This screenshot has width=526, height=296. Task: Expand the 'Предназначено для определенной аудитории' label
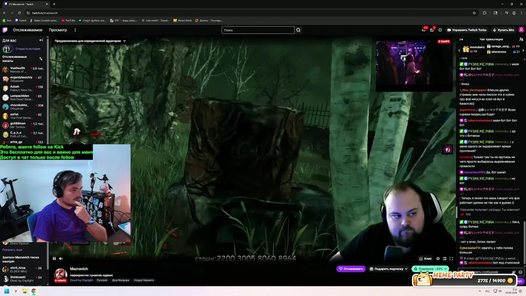[x=90, y=41]
